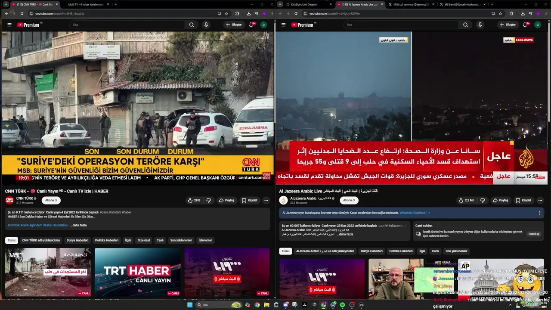Open Discord from the Windows taskbar

pyautogui.click(x=285, y=305)
